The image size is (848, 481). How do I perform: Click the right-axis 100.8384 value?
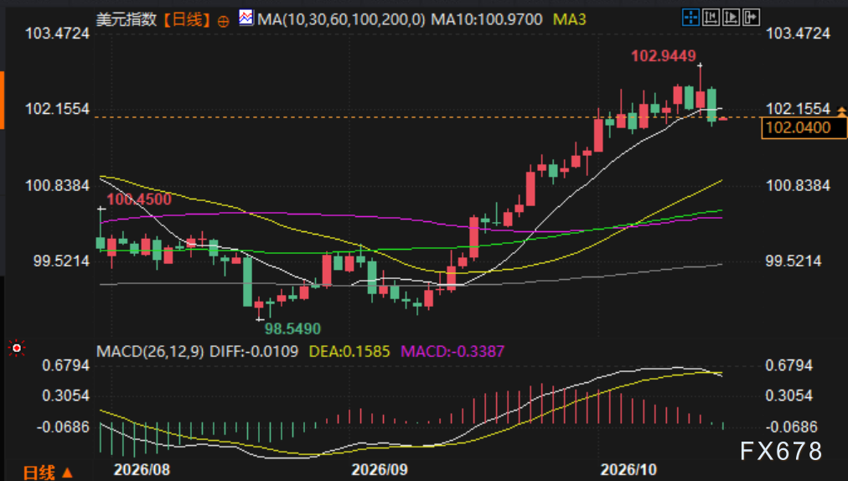[798, 185]
